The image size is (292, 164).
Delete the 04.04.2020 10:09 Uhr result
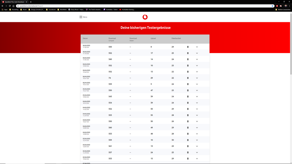point(188,128)
